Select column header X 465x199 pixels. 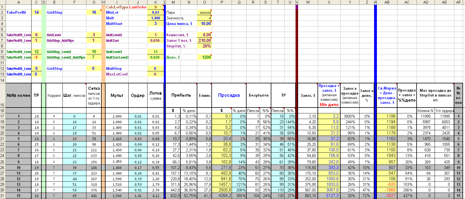[329, 2]
